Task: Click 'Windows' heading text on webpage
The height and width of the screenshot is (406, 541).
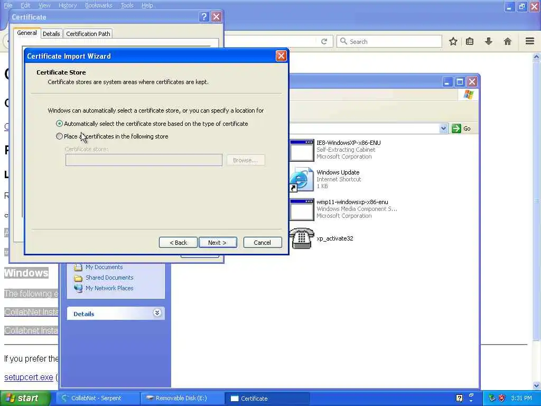Action: (x=26, y=273)
